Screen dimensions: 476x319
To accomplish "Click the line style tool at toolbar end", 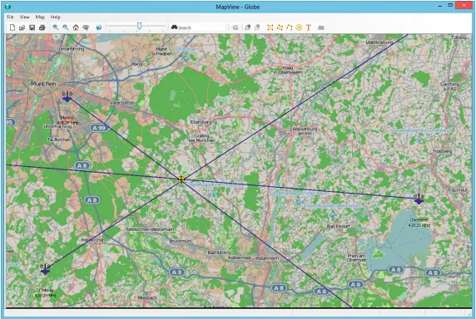I will coord(321,27).
